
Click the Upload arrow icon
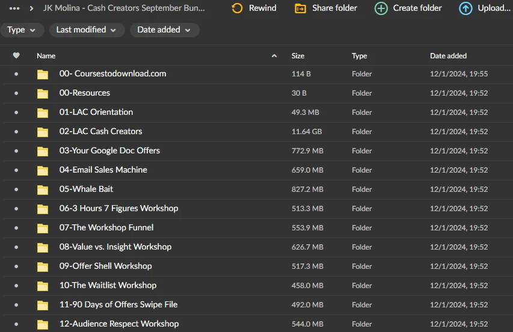[465, 8]
